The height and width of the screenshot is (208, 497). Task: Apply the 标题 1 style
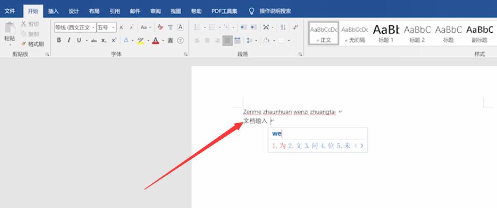[386, 33]
